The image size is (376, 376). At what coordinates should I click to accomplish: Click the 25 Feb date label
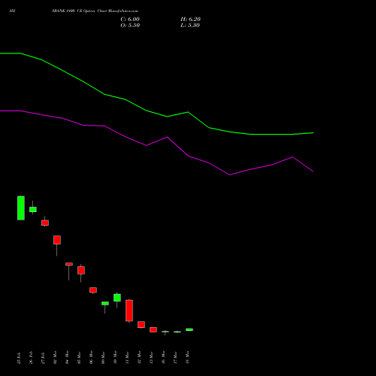coord(20,358)
